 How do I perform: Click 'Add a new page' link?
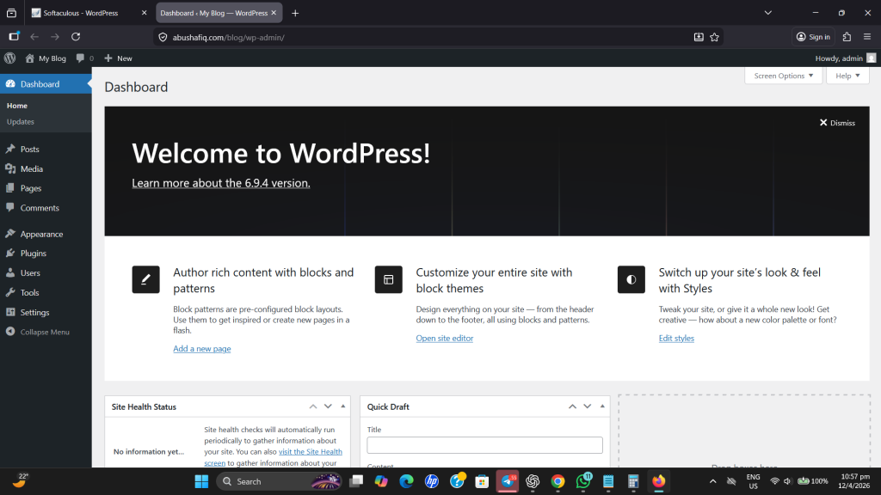coord(201,349)
